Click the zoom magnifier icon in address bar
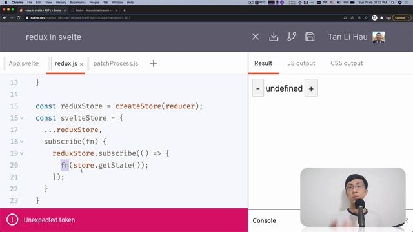The image size is (413, 232). (359, 18)
